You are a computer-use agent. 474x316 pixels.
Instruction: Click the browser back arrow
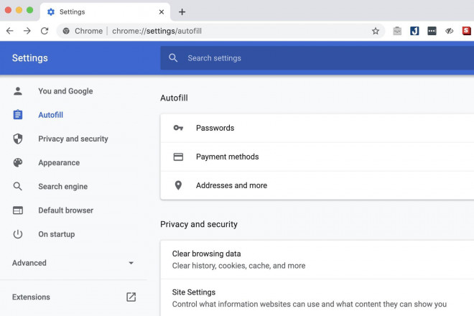10,31
